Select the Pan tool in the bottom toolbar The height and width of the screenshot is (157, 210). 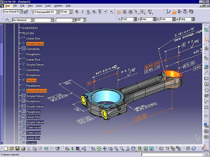[x=104, y=148]
